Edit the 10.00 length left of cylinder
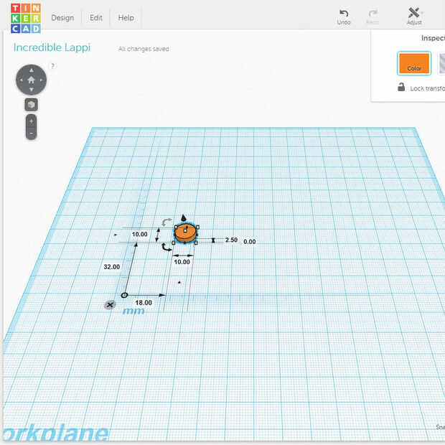 (x=140, y=235)
